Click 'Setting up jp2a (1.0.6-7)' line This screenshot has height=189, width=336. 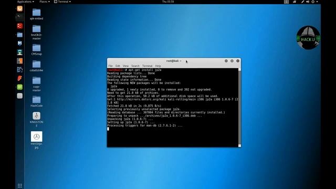[131, 122]
